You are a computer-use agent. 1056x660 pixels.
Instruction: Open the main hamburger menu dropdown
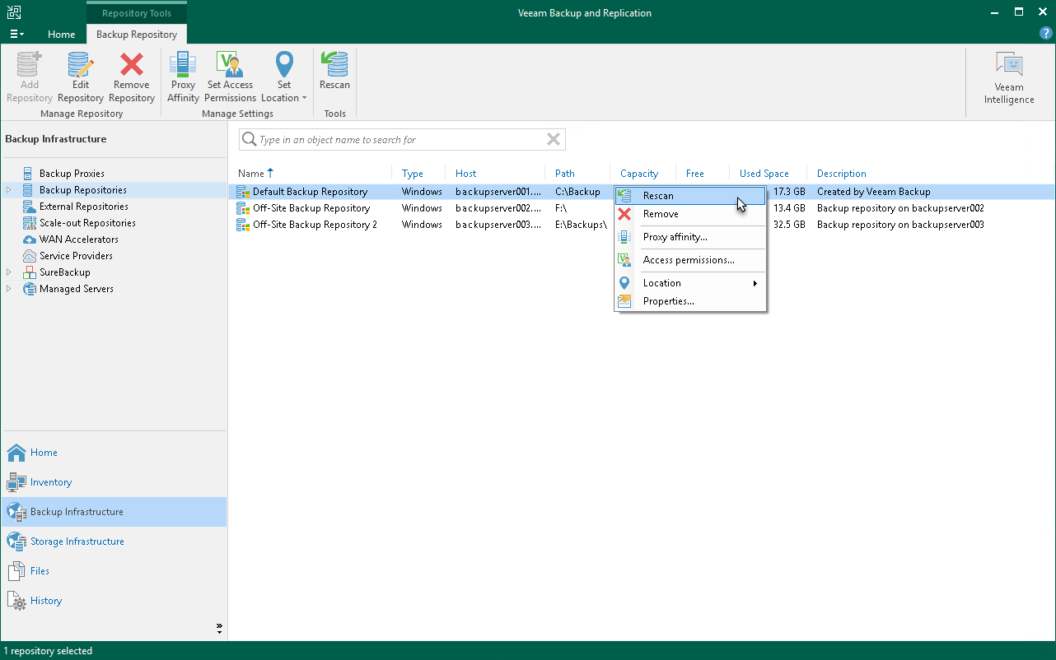tap(16, 35)
